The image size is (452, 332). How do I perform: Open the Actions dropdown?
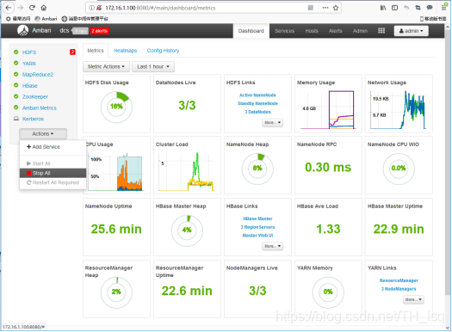(x=43, y=134)
